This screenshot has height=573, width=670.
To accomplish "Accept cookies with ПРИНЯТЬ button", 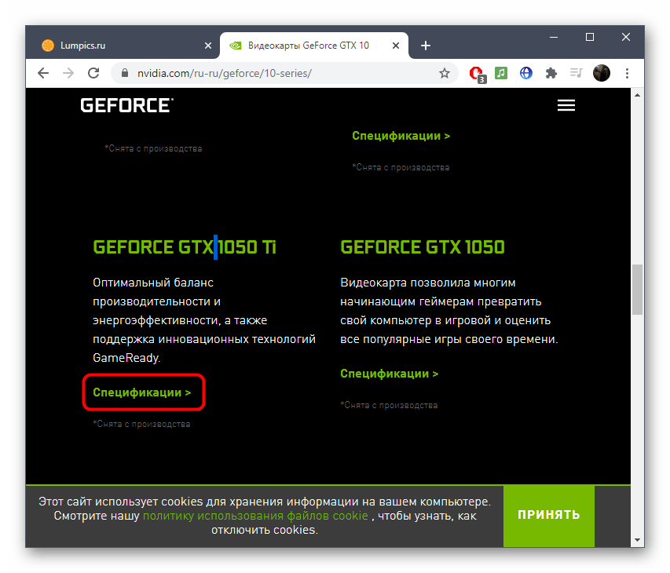I will [549, 516].
